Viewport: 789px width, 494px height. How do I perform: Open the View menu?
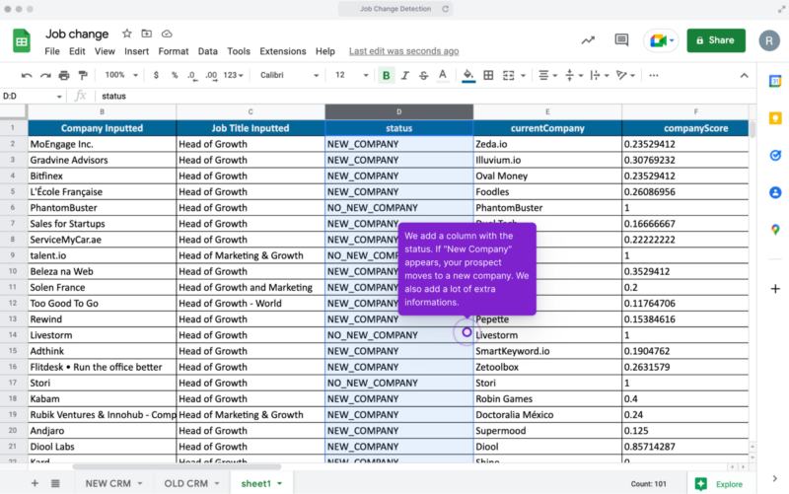point(105,51)
